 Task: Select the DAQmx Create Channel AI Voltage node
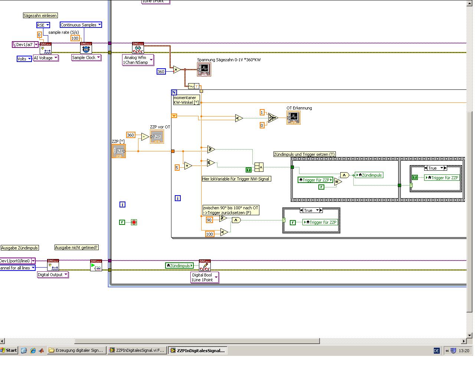pyautogui.click(x=46, y=48)
